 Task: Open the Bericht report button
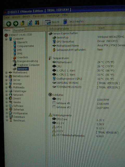[52, 22]
